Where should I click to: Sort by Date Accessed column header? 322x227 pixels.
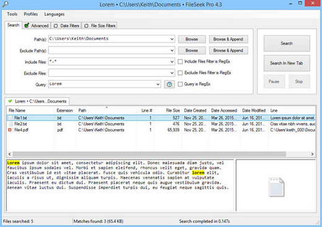(224, 110)
